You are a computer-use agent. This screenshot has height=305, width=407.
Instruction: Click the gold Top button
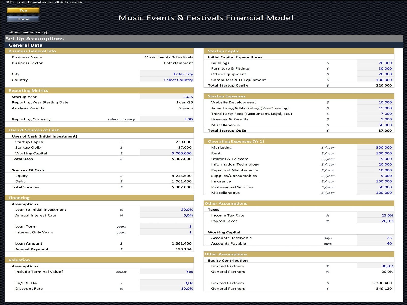coord(23,10)
